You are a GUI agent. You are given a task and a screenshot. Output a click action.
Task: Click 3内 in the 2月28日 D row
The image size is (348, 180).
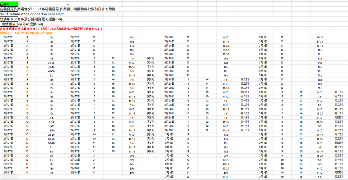pos(132,168)
